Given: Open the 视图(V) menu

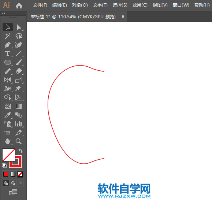Looking at the screenshot, I should click(160, 5).
